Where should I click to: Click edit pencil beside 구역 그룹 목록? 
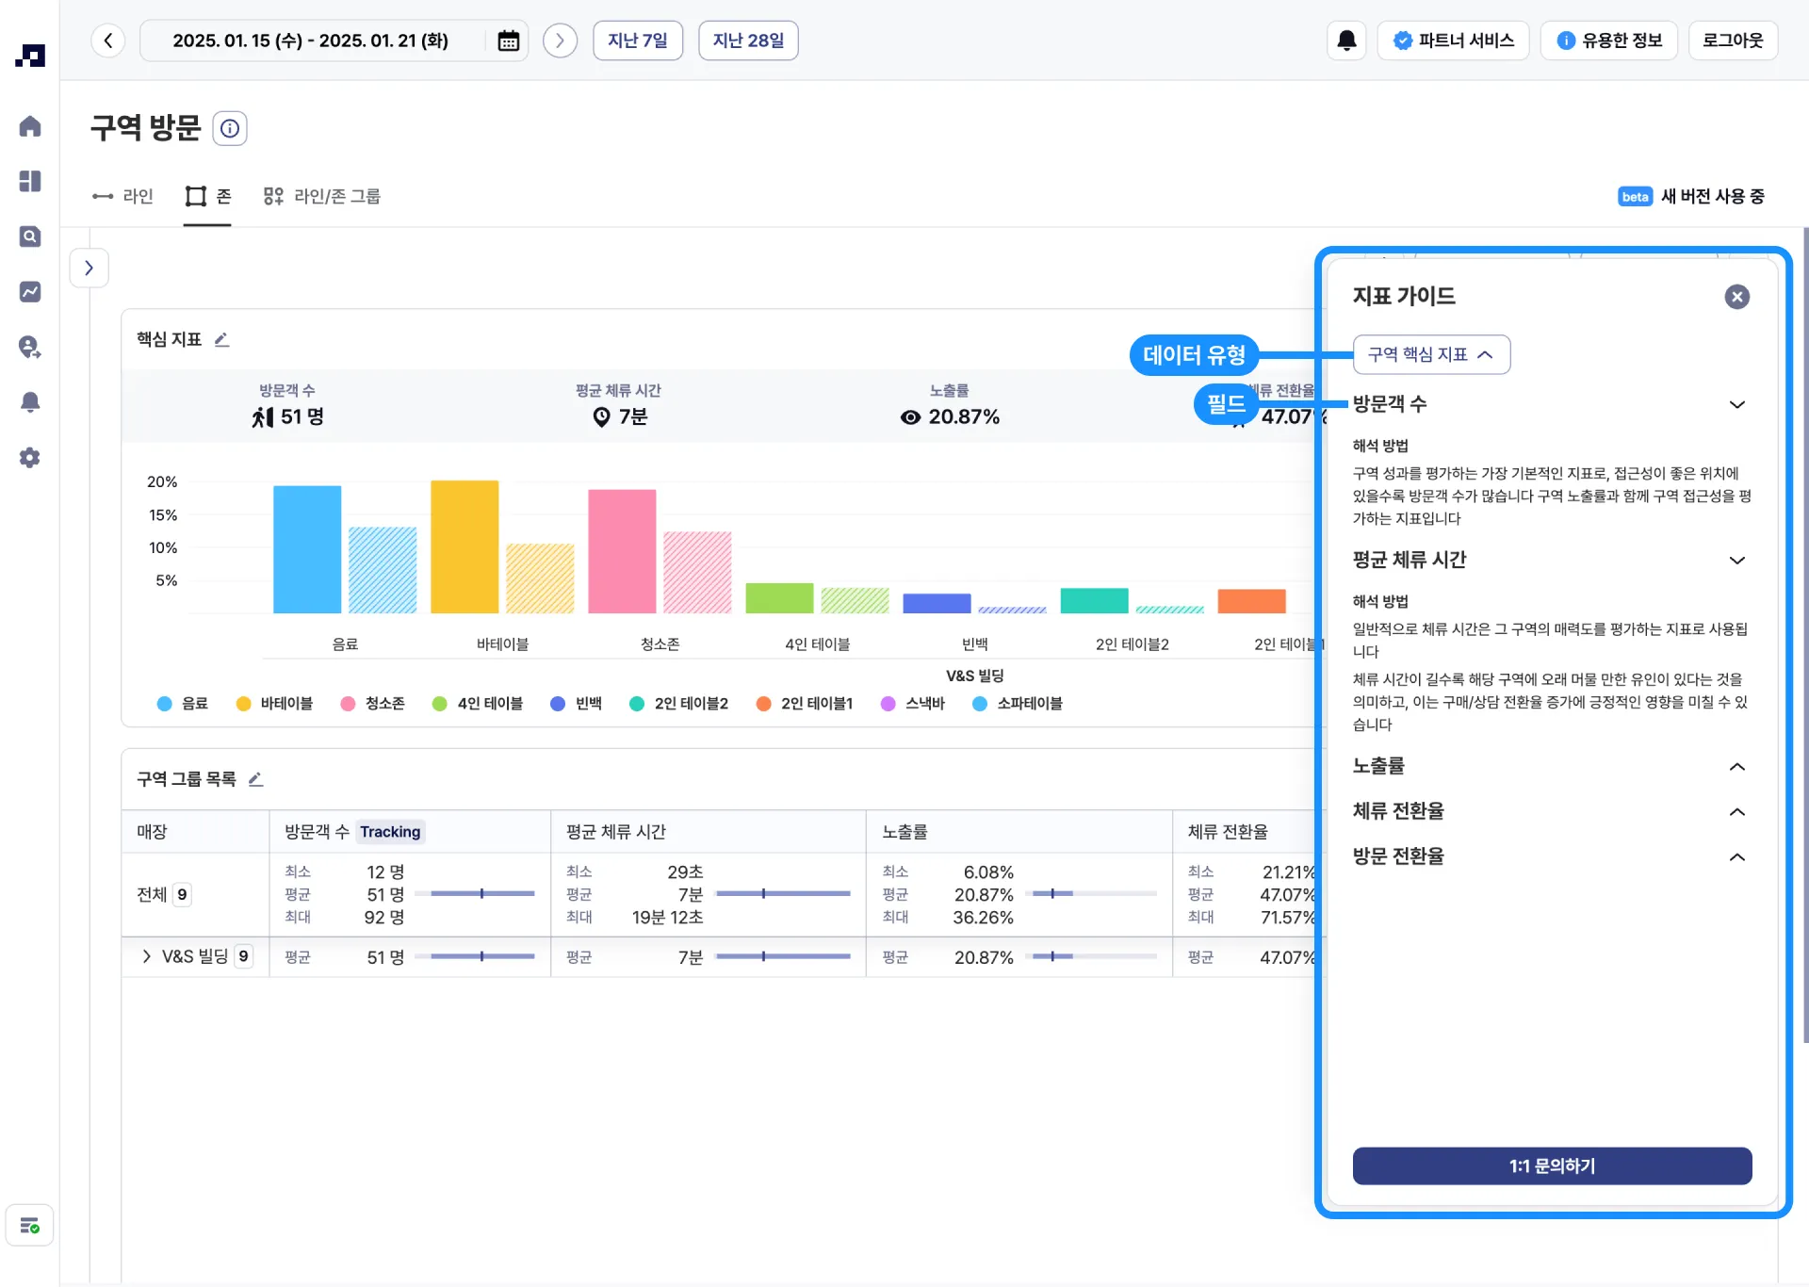pyautogui.click(x=255, y=779)
